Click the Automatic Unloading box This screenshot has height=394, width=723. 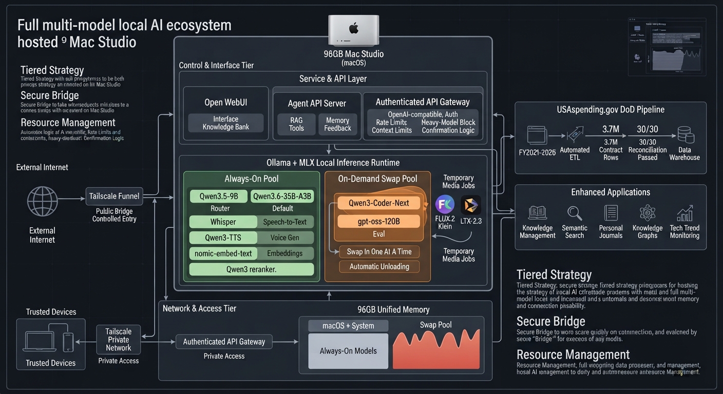click(x=379, y=266)
